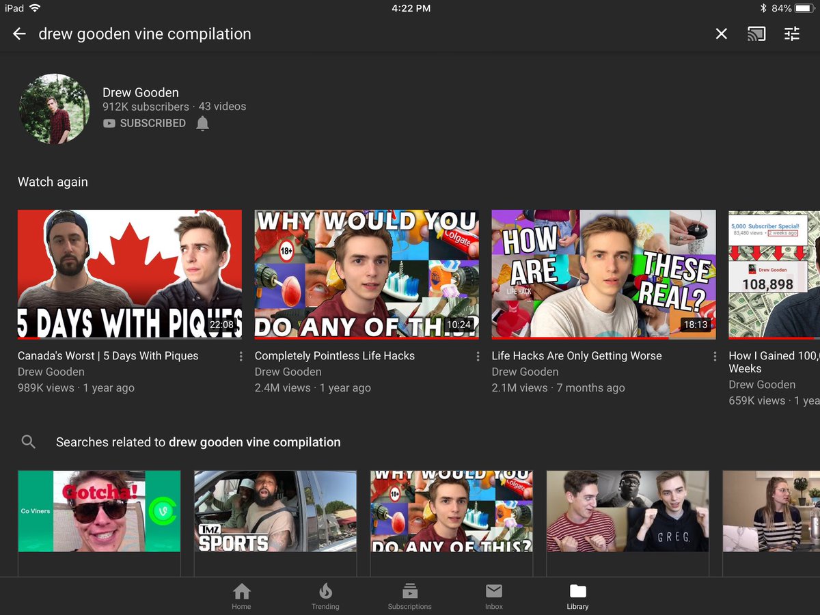Screen dimensions: 820x615
Task: Tap the 'Watch again' heading
Action: pyautogui.click(x=53, y=182)
